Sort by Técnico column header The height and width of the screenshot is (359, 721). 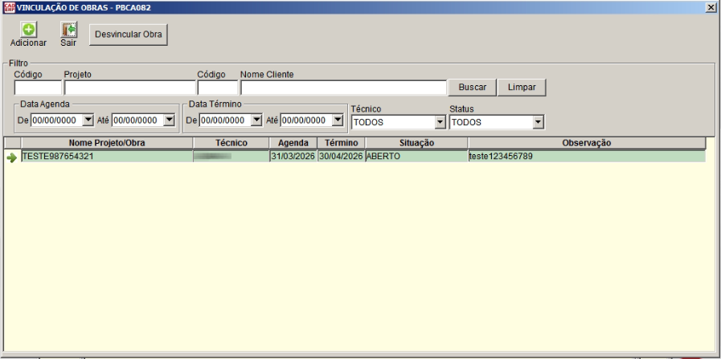tap(231, 143)
